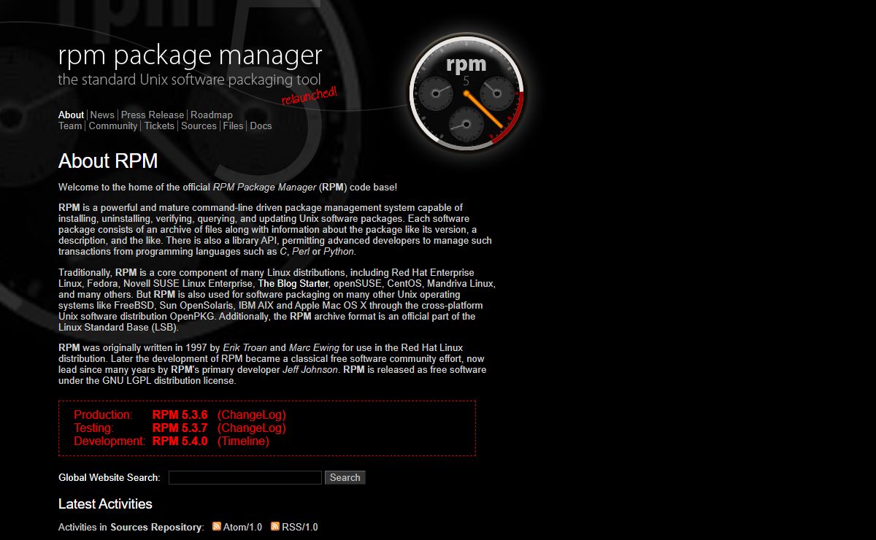Click the 'About RPM' heading

[108, 161]
